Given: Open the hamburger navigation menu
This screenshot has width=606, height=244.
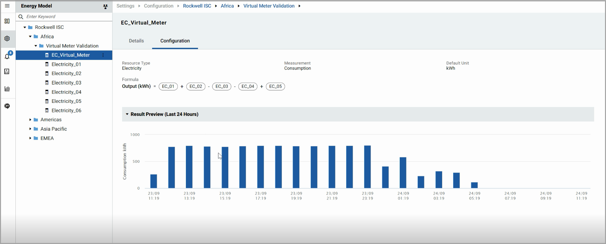Looking at the screenshot, I should pos(7,6).
